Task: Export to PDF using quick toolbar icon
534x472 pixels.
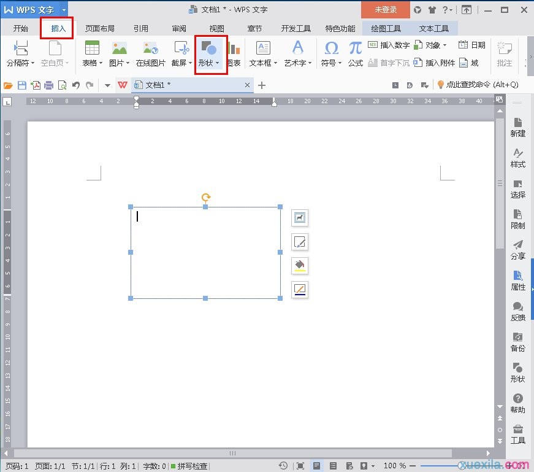Action: point(36,85)
